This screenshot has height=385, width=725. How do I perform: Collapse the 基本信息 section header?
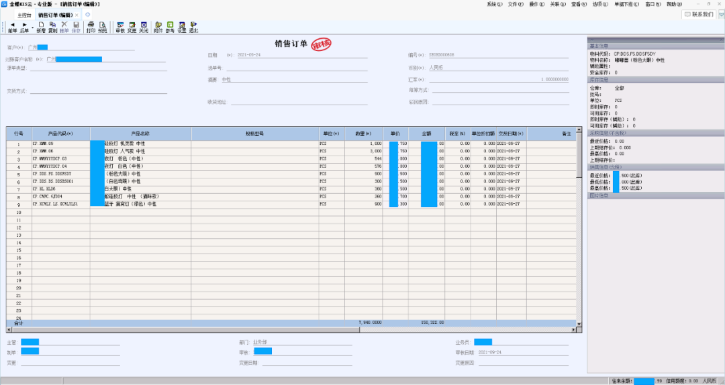click(656, 46)
